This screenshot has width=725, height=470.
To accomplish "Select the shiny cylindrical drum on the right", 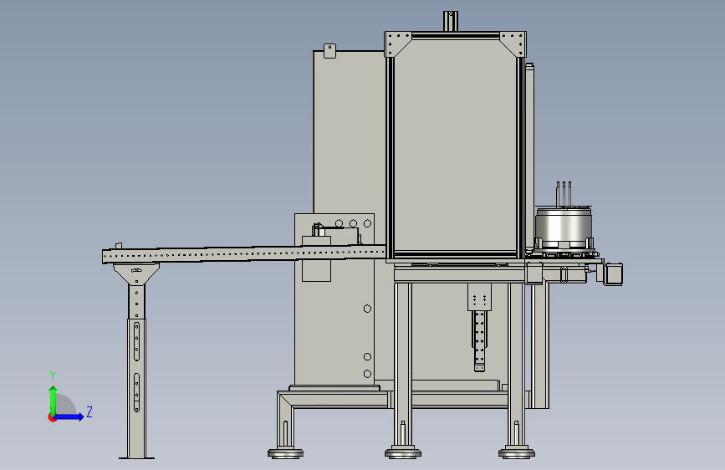I will point(563,228).
